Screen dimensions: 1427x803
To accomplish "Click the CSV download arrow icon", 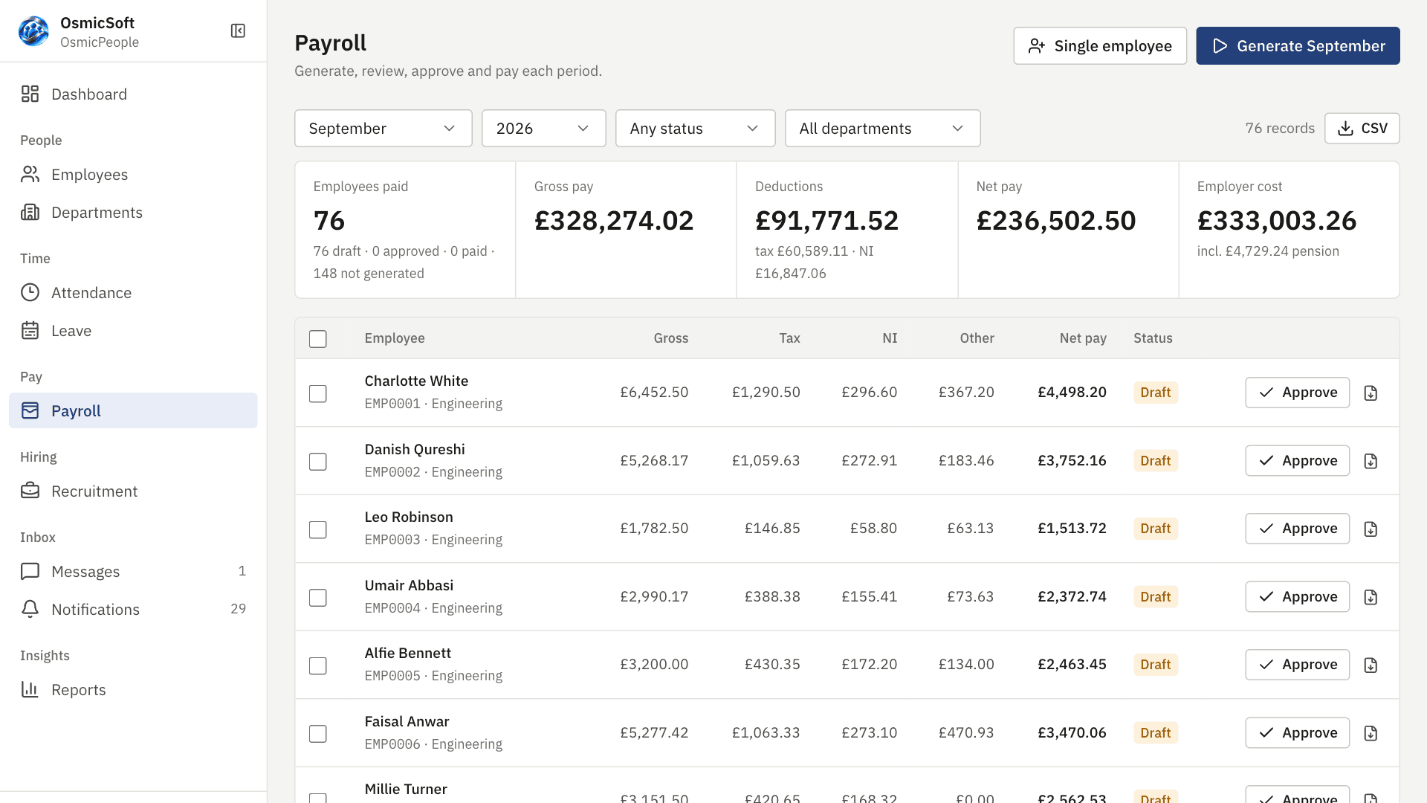I will [1345, 129].
